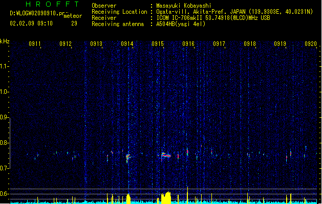Click the 'Receiver' field label
This screenshot has width=322, height=204.
(104, 18)
